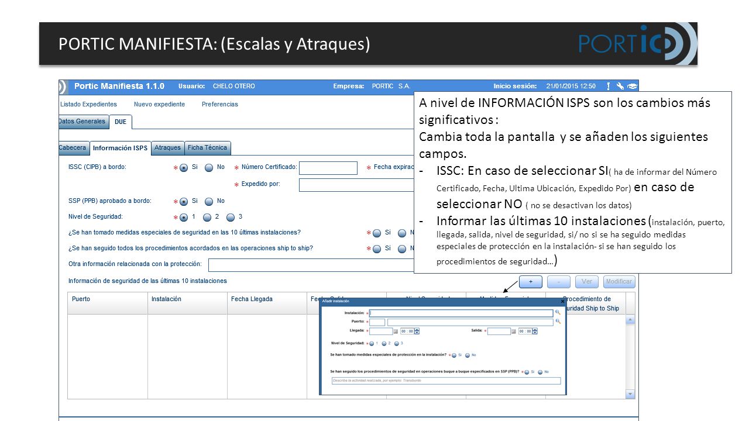
Task: Click the Instalación search magnifier icon
Action: pyautogui.click(x=558, y=313)
